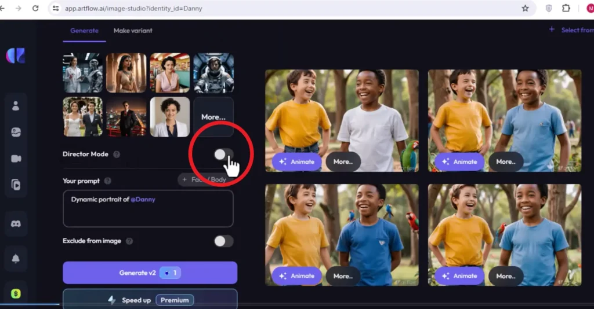Click the Generate v2 button
Image resolution: width=594 pixels, height=309 pixels.
(x=150, y=273)
